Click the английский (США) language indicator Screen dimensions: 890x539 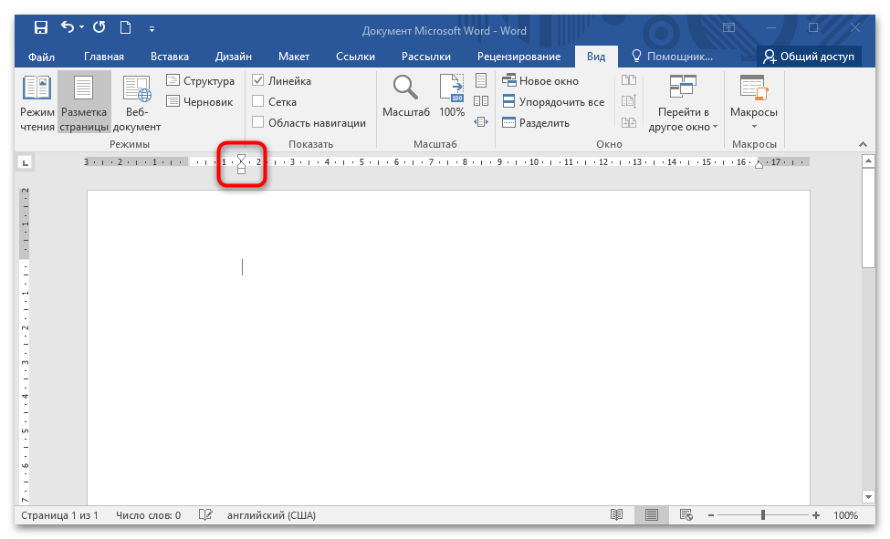[271, 515]
